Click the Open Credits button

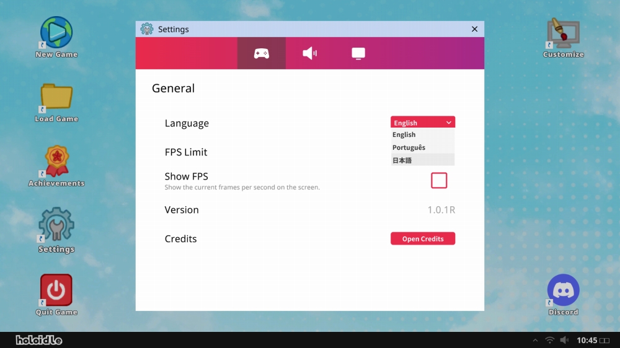tap(423, 238)
